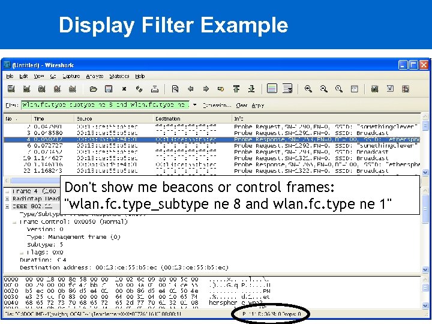
Task: Expand the Flags: 0x0 tree node
Action: (22, 253)
